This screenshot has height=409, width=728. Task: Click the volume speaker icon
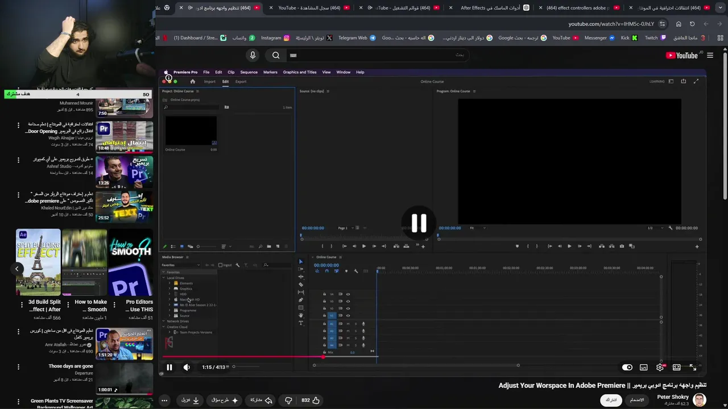(187, 368)
